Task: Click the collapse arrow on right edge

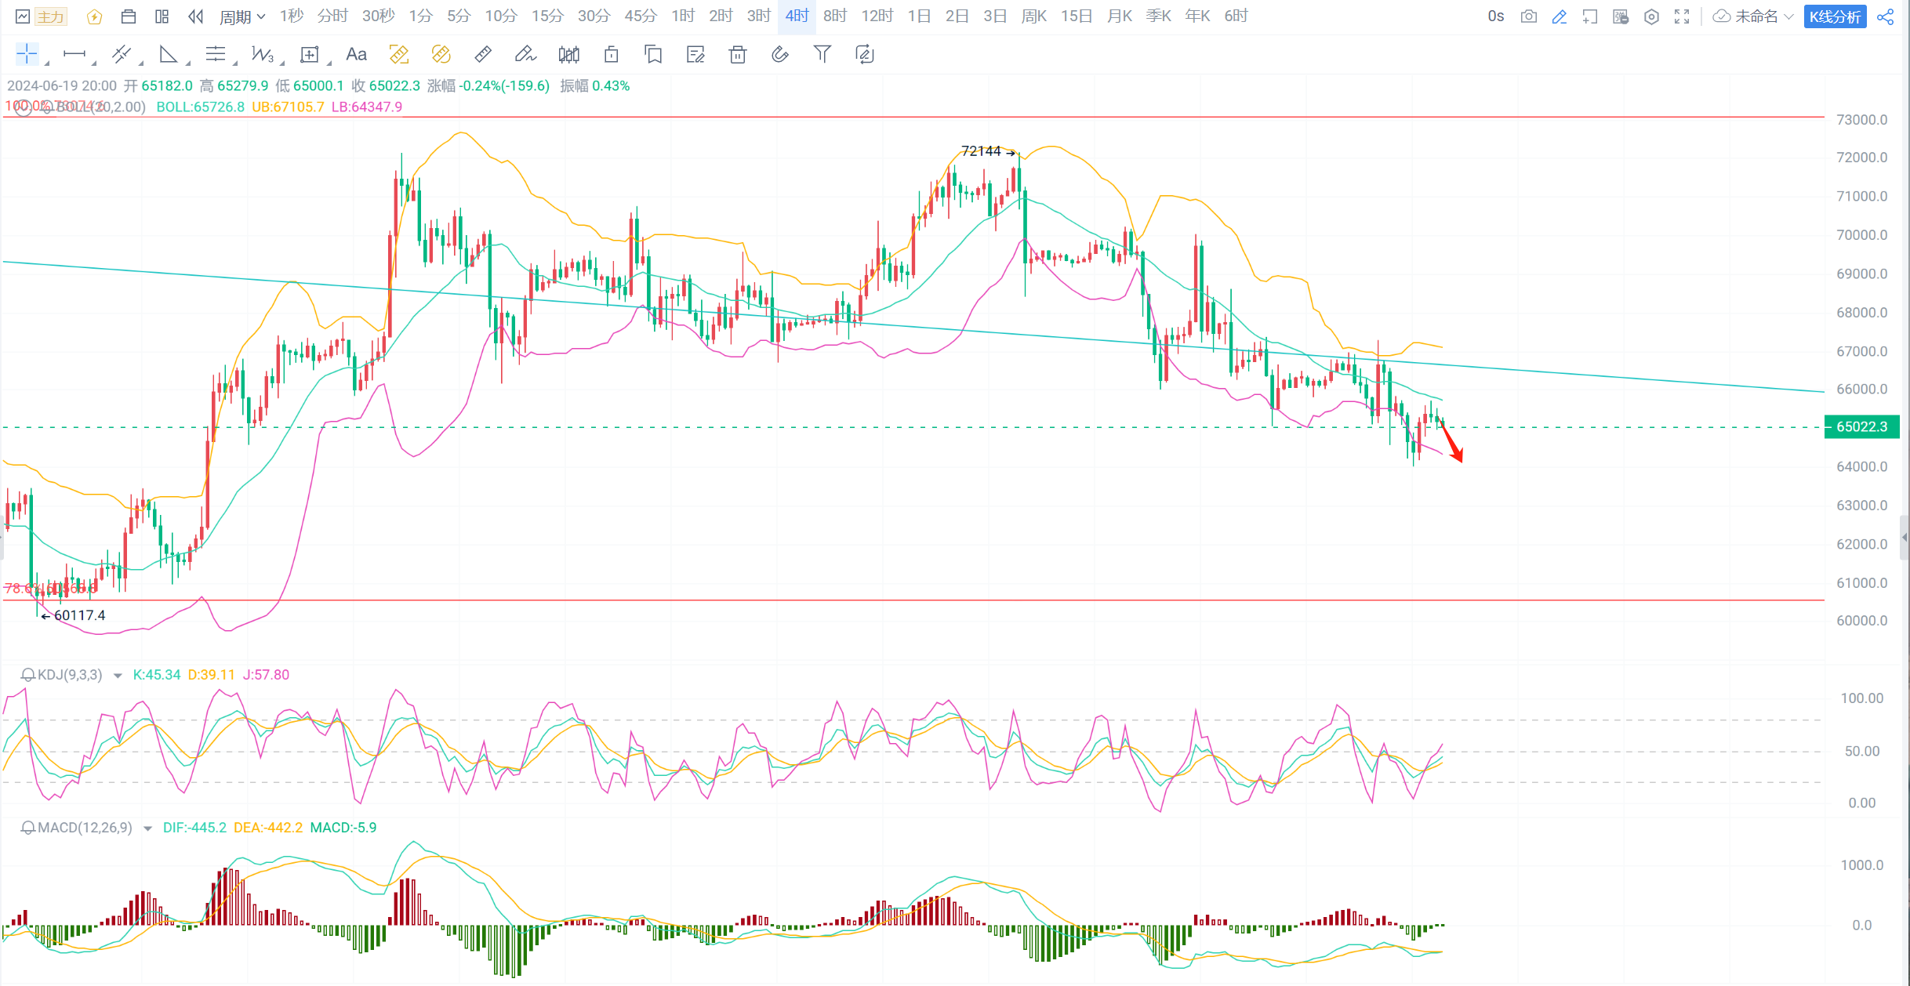Action: tap(1905, 538)
